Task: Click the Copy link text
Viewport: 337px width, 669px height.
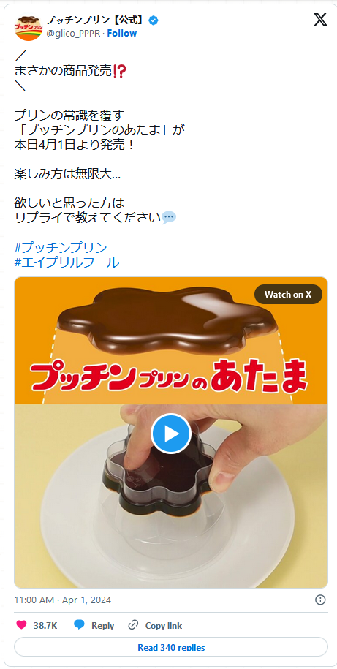Action: click(x=164, y=625)
